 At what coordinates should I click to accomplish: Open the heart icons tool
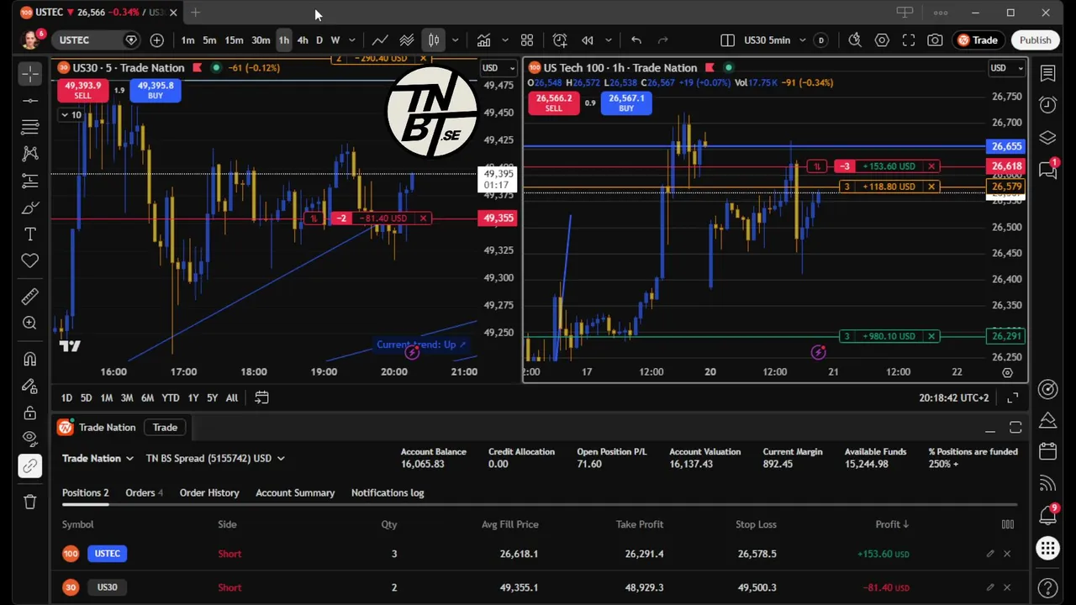pos(30,260)
